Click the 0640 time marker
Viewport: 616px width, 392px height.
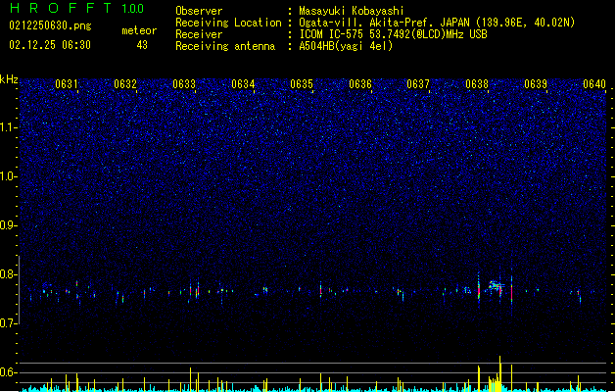pos(594,84)
